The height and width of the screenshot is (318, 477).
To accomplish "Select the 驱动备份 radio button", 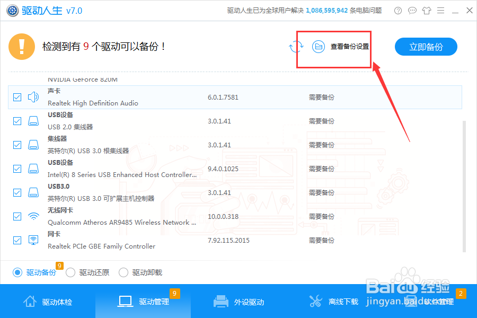I will click(17, 272).
